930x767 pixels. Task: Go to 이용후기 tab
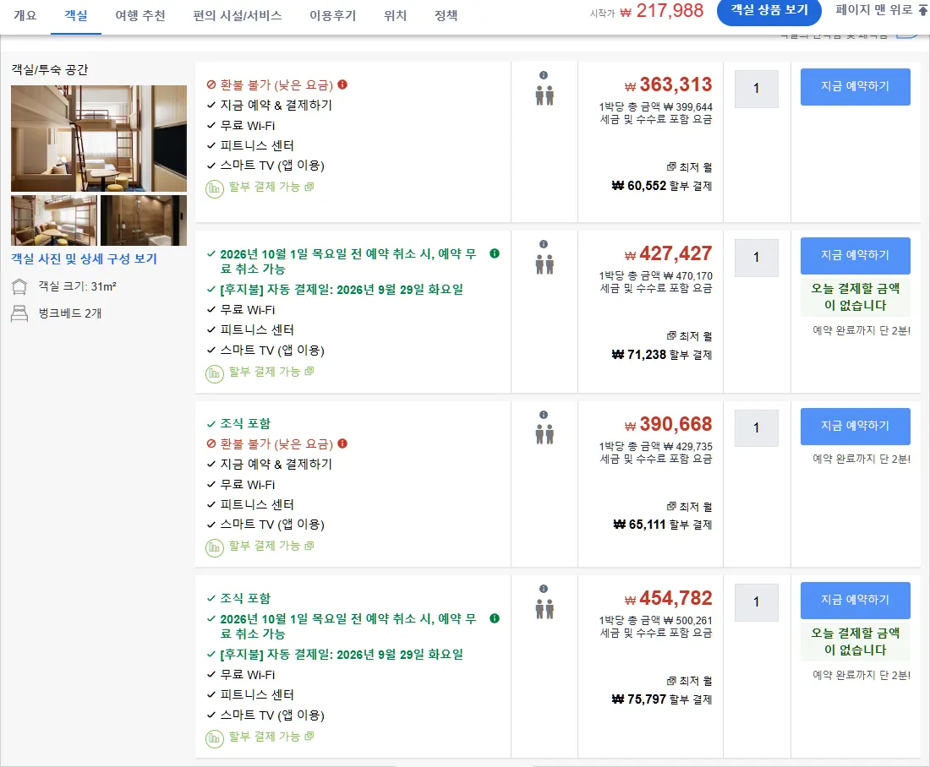pyautogui.click(x=333, y=15)
